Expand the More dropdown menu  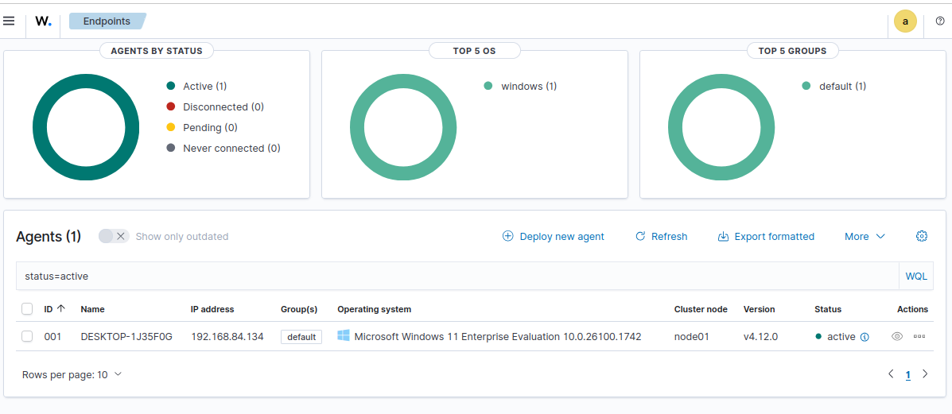click(865, 236)
